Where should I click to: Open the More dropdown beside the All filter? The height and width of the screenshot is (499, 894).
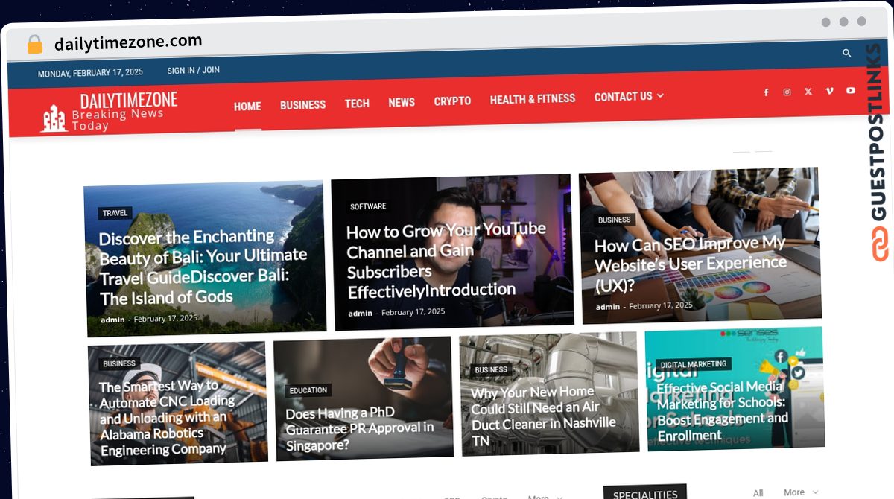(801, 492)
